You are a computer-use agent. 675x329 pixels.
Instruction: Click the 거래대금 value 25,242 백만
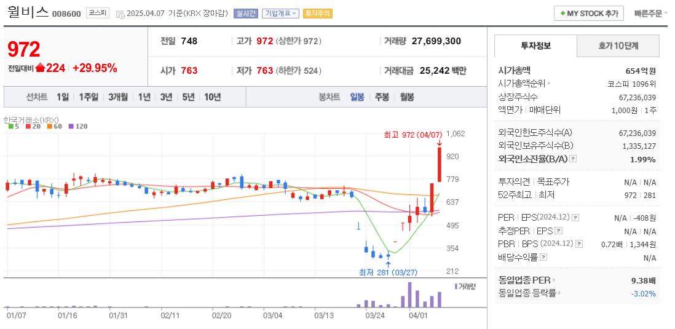coord(443,71)
